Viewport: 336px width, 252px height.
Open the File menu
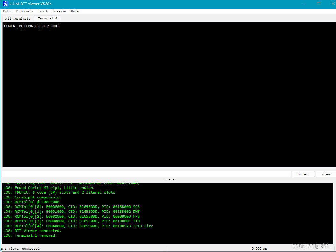point(7,11)
